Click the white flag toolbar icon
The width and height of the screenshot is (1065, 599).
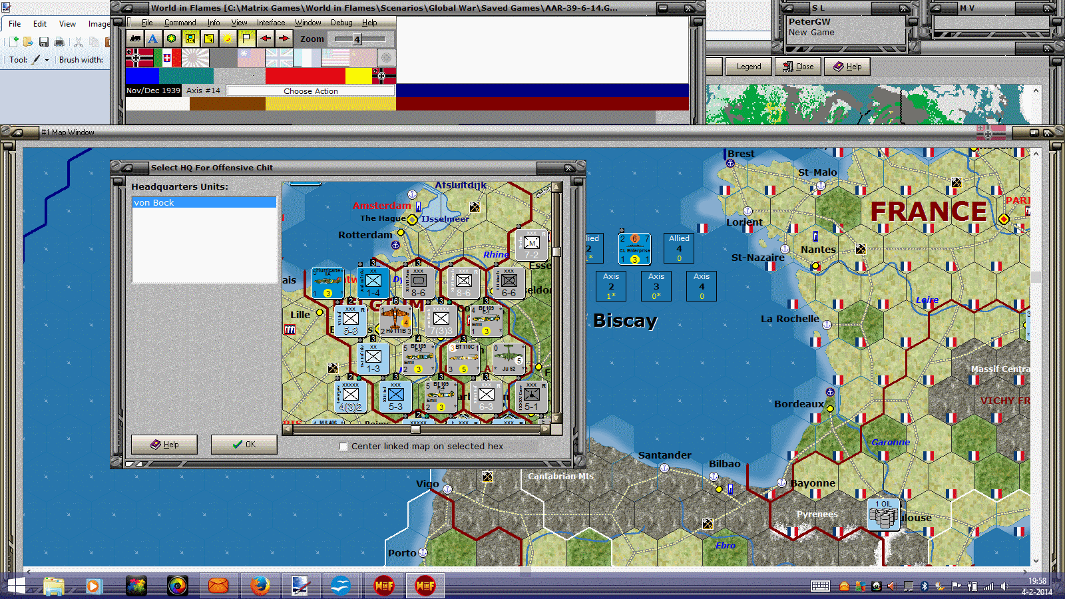(246, 39)
